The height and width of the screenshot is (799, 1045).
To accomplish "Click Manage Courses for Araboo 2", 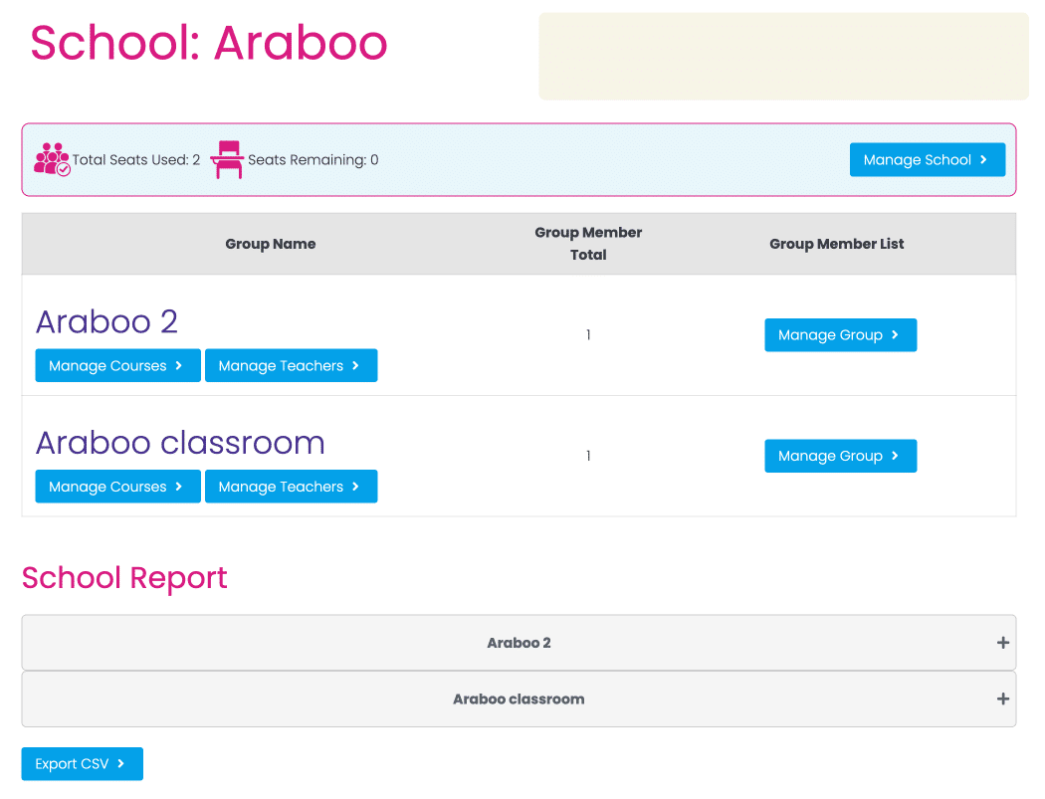I will [x=117, y=365].
